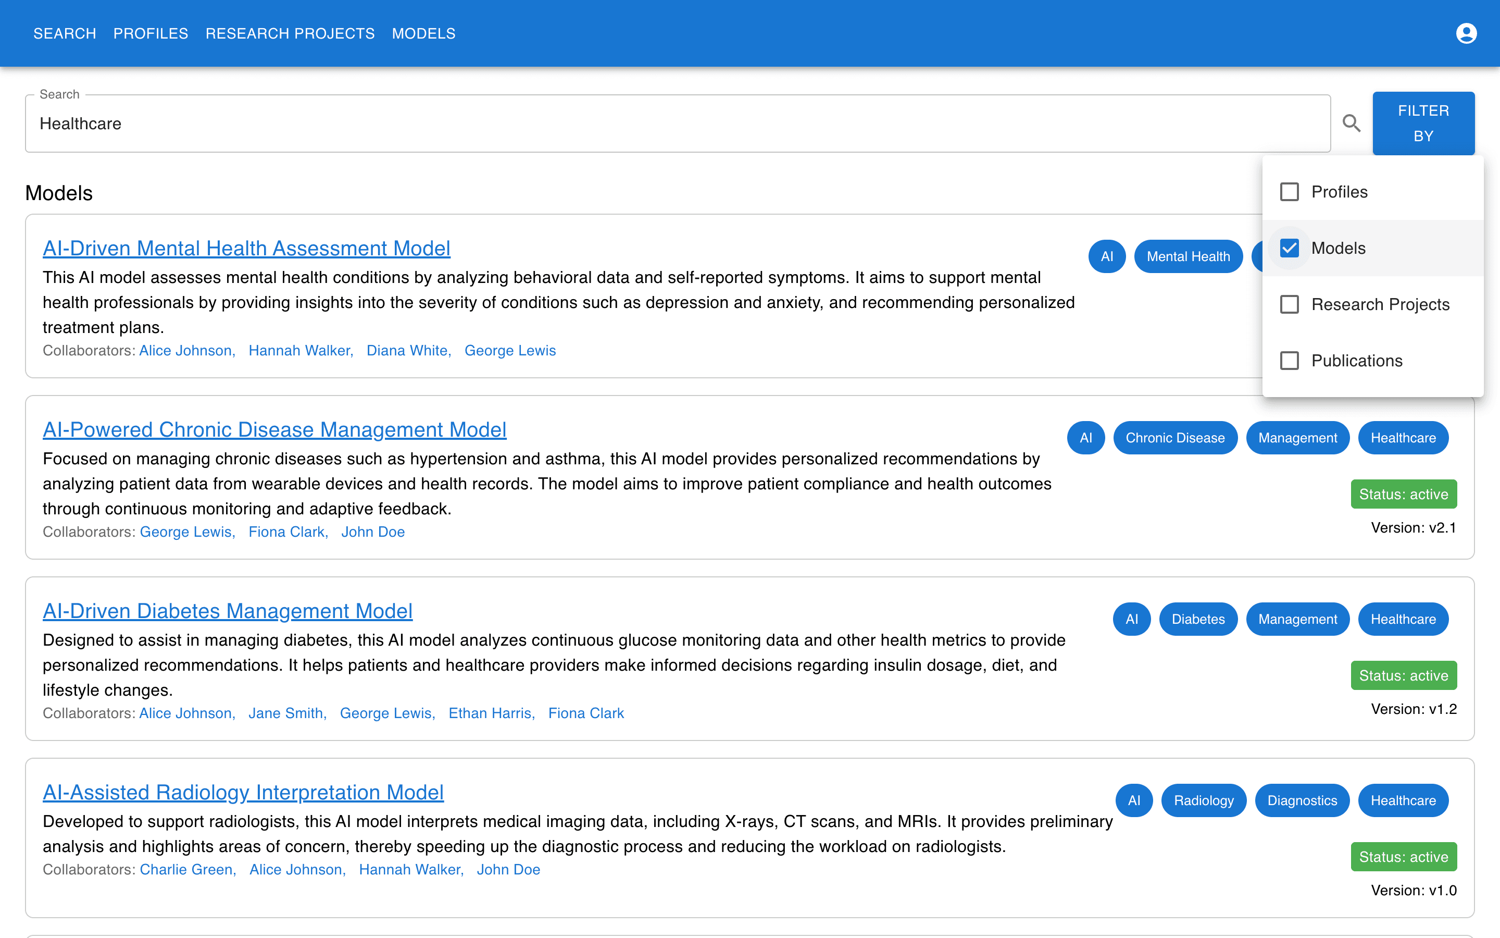Open the AI-Driven Mental Health Assessment Model
The width and height of the screenshot is (1500, 938).
(246, 248)
